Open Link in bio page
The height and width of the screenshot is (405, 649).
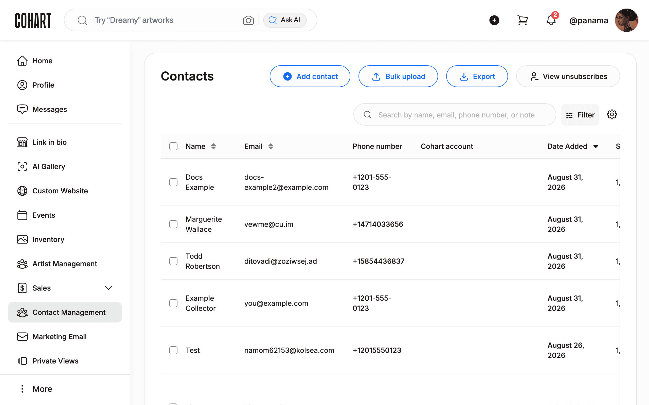[x=65, y=142]
